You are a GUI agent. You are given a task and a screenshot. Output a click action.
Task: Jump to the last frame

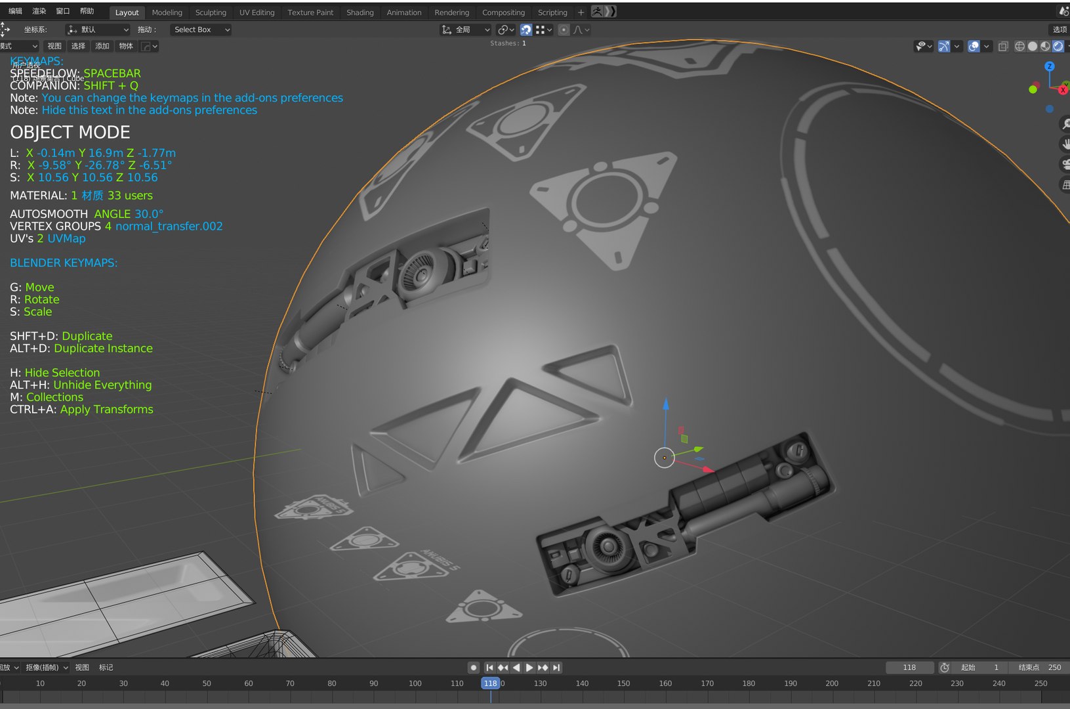click(x=556, y=667)
